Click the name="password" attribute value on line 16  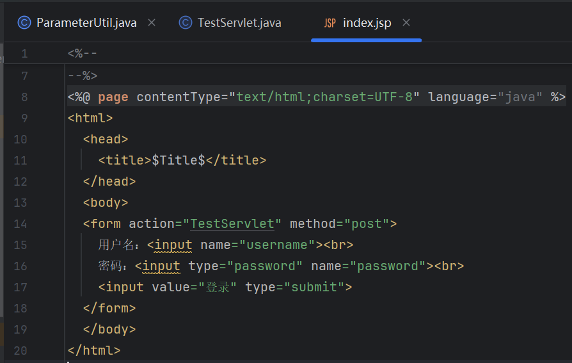(388, 266)
